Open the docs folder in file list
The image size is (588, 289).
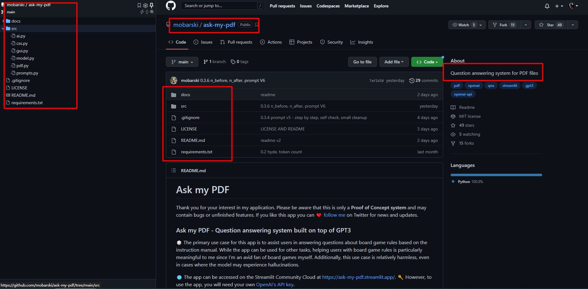pyautogui.click(x=185, y=95)
